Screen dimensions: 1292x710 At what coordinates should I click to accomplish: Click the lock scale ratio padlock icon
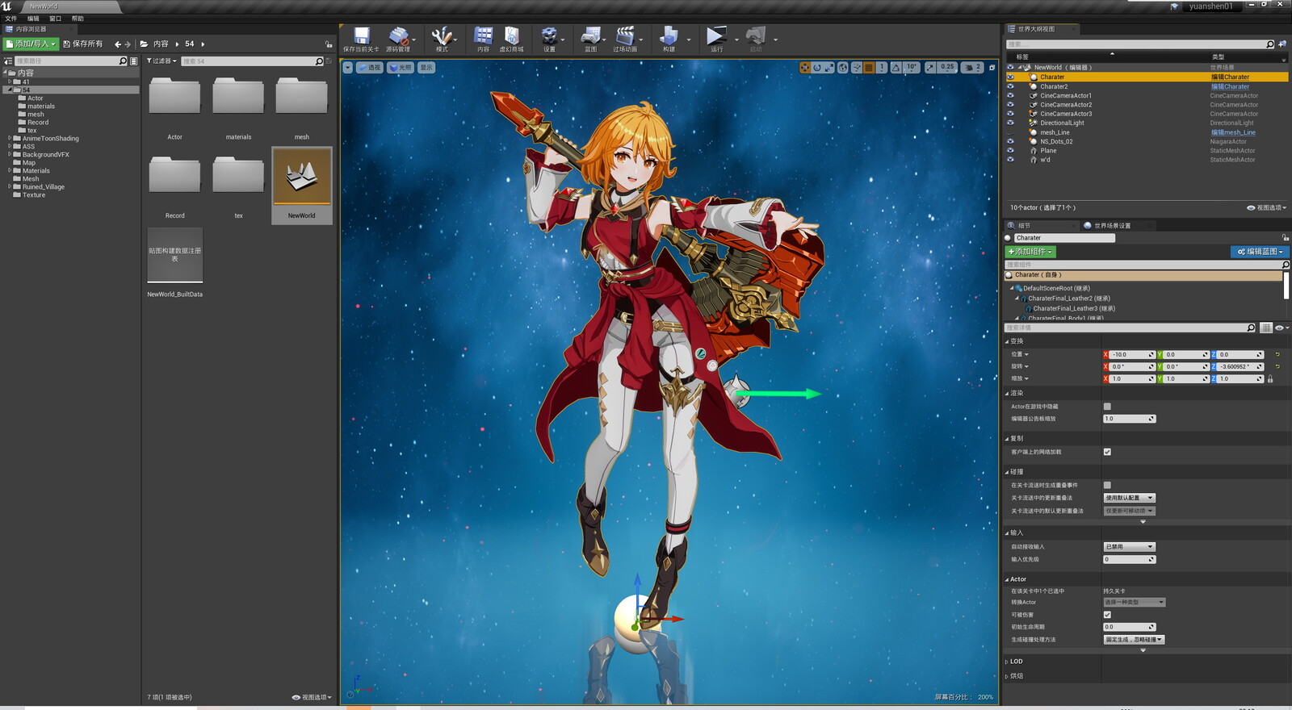click(x=1270, y=379)
